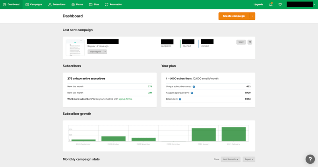Viewport: 318px width, 167px height.
Task: Click the 2021 January bar in the growth chart
Action: [204, 135]
